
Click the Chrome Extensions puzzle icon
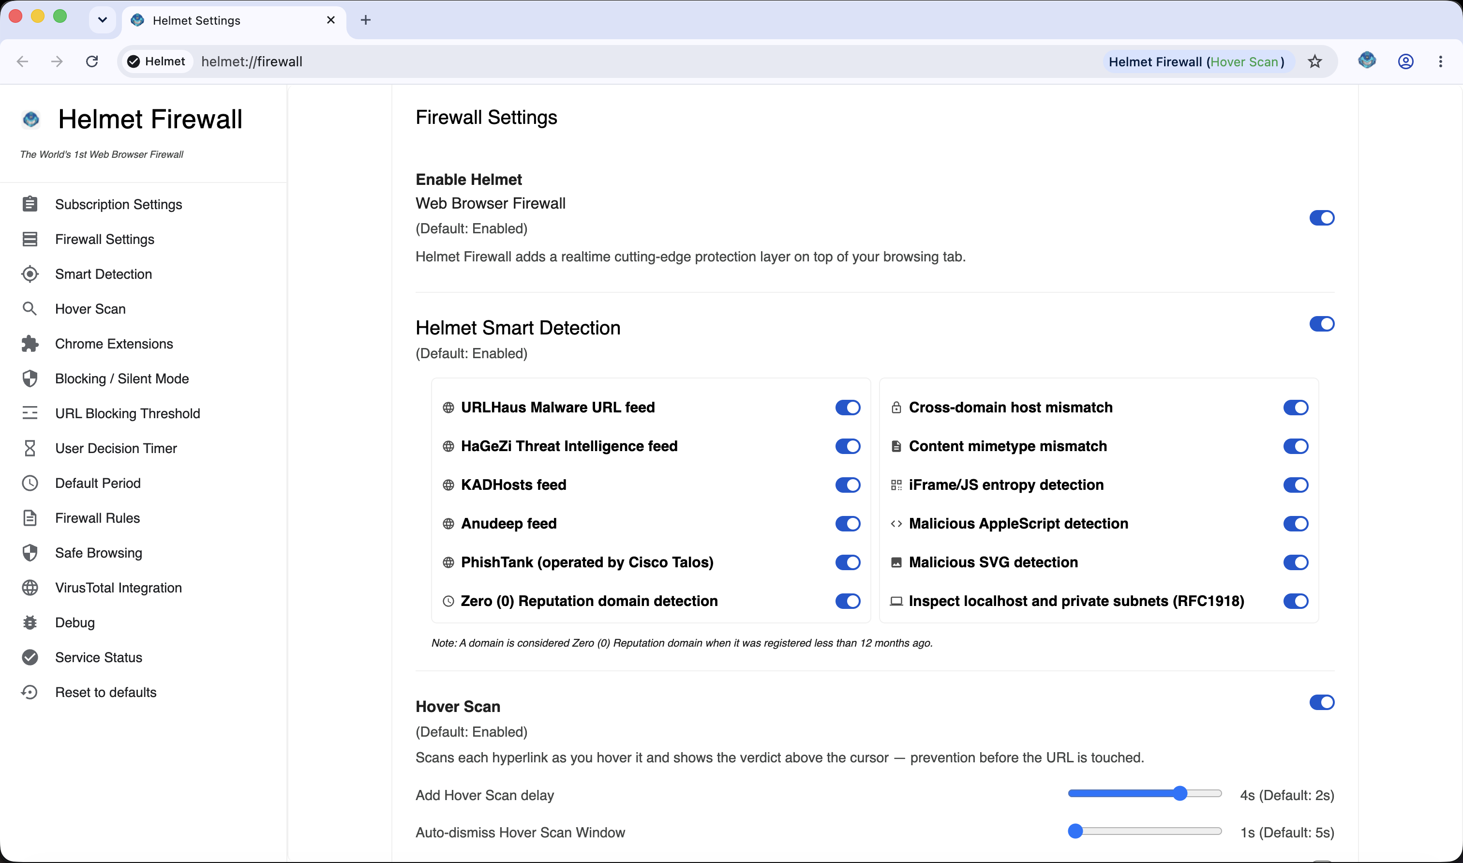point(30,344)
